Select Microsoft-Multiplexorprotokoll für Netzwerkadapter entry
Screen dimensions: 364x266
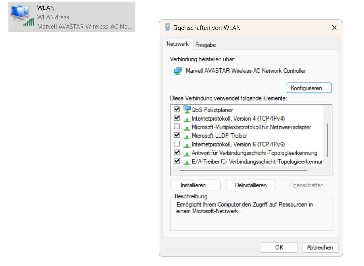click(x=252, y=127)
